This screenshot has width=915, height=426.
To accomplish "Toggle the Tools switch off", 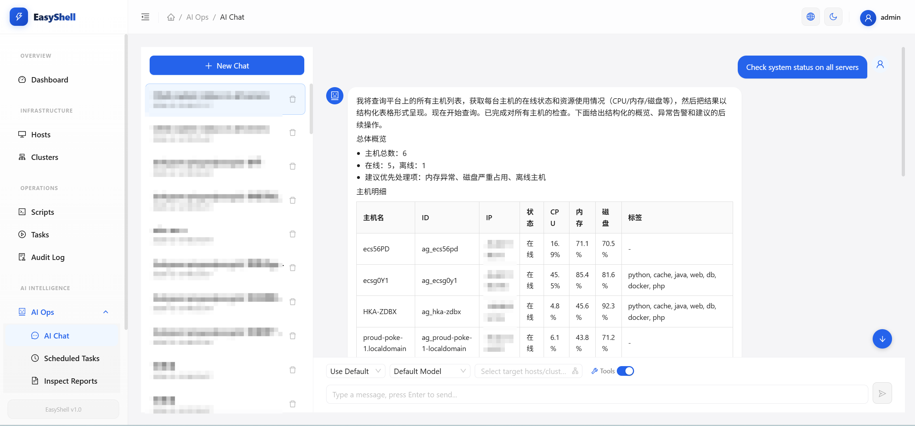I will coord(625,371).
